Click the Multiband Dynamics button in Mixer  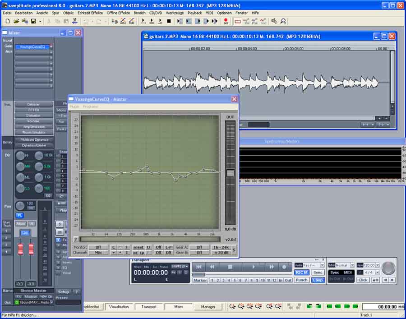[34, 139]
